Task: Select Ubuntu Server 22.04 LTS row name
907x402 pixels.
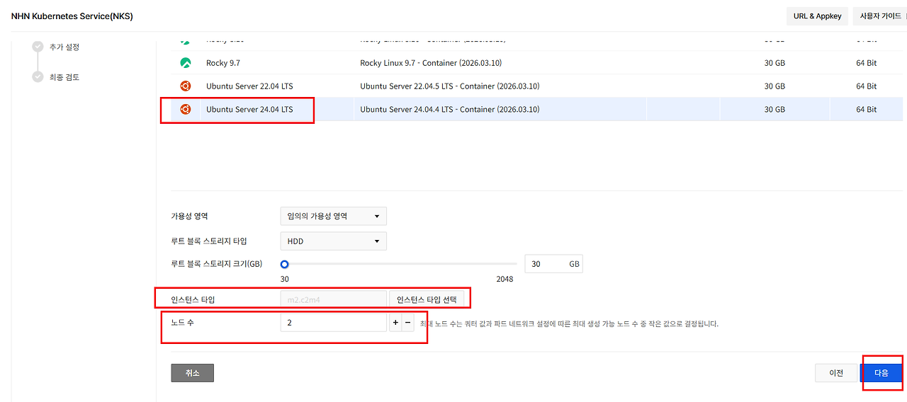Action: 249,86
